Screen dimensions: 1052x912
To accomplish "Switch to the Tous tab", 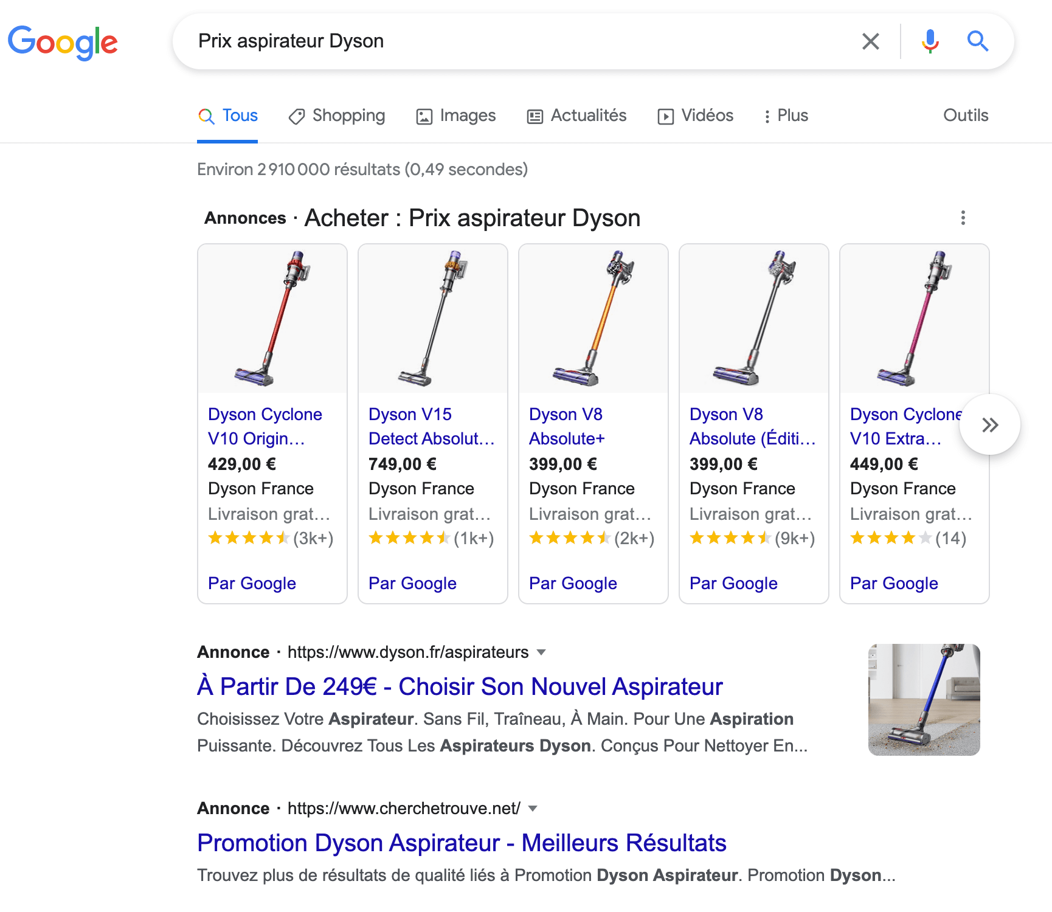I will tap(239, 116).
